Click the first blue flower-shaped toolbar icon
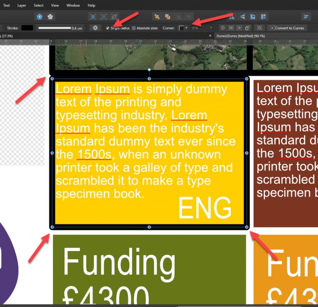 (x=40, y=17)
